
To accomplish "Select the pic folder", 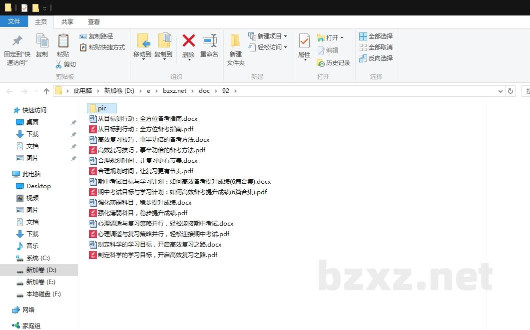I will point(102,108).
